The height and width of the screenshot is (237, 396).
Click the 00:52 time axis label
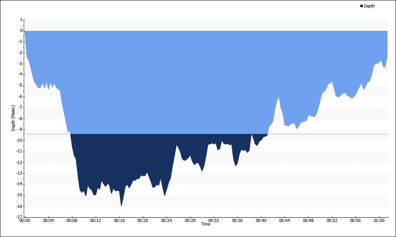332,220
